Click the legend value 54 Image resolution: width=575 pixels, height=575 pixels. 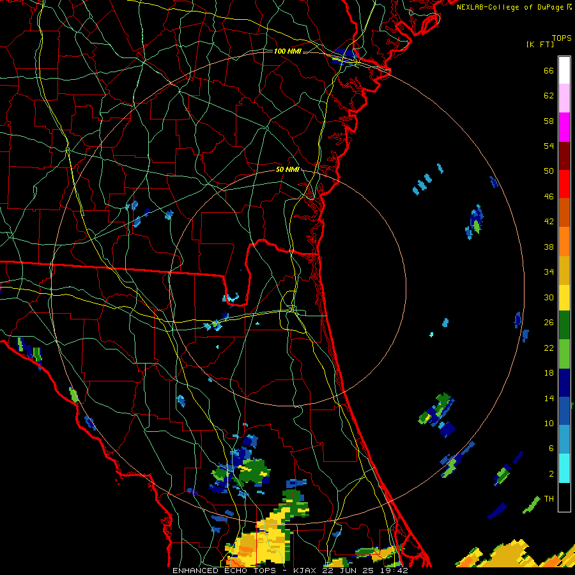[549, 146]
